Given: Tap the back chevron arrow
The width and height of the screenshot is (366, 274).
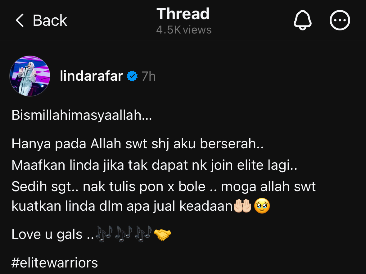Looking at the screenshot, I should [x=20, y=20].
